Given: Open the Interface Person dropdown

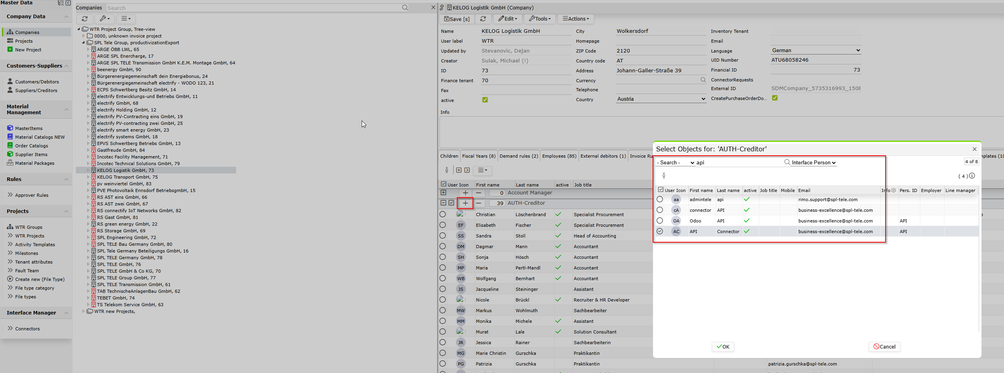Looking at the screenshot, I should (813, 162).
